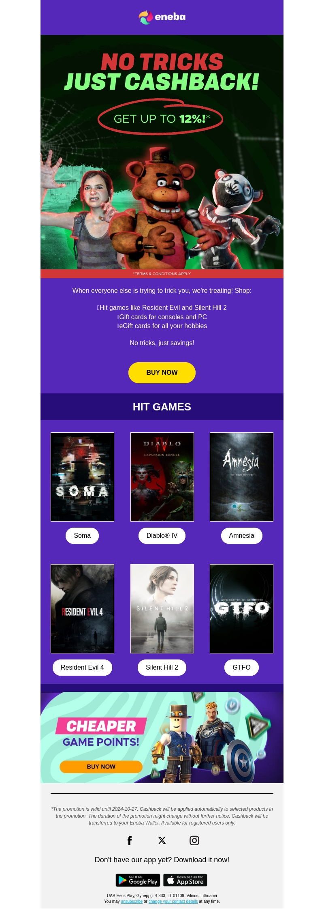Click the unsubscribe link
Screen dimensions: 324x917
[132, 902]
